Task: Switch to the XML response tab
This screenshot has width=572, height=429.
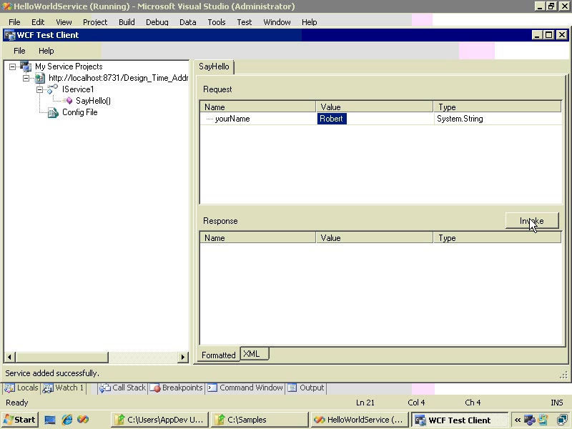Action: click(x=255, y=353)
